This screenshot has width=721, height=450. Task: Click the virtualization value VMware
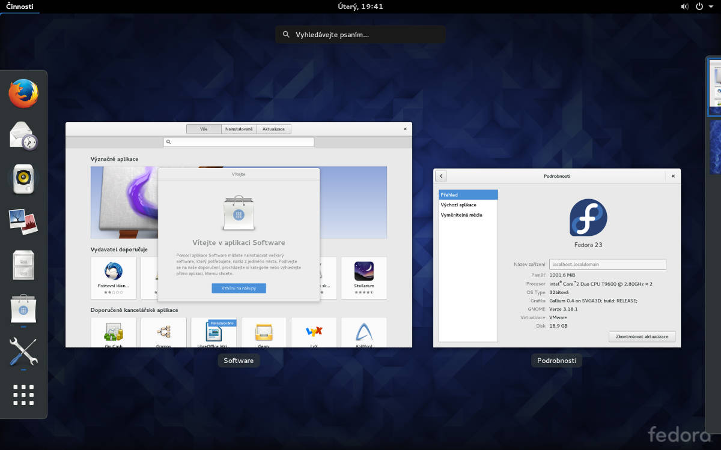click(558, 317)
